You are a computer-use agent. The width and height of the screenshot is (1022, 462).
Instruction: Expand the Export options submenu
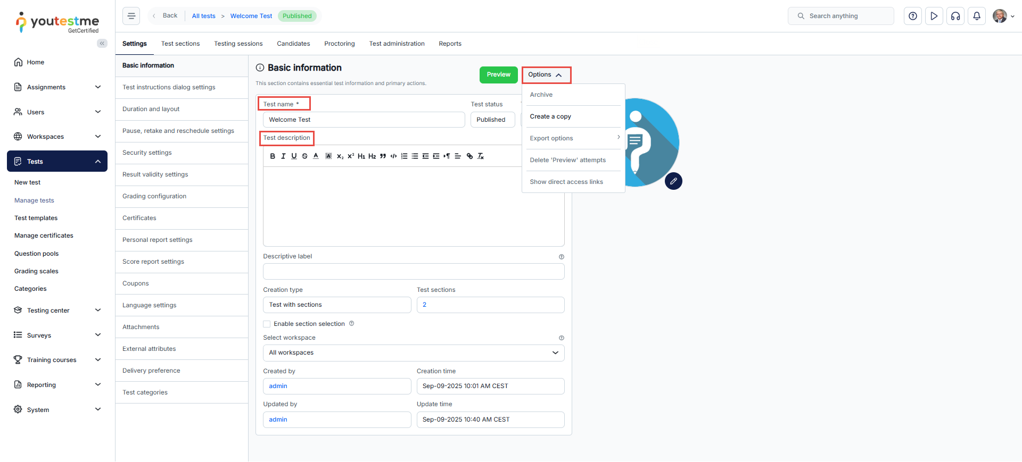[573, 138]
